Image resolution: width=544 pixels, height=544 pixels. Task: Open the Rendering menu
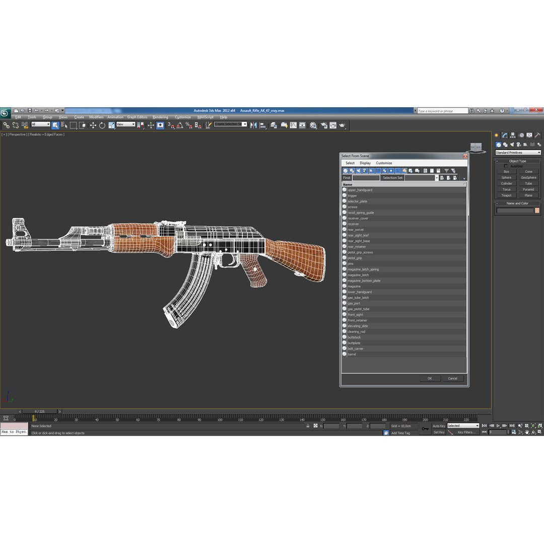tap(160, 117)
